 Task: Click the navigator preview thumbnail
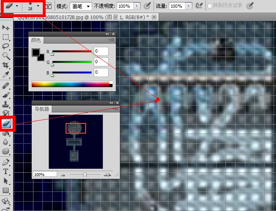tap(76, 142)
